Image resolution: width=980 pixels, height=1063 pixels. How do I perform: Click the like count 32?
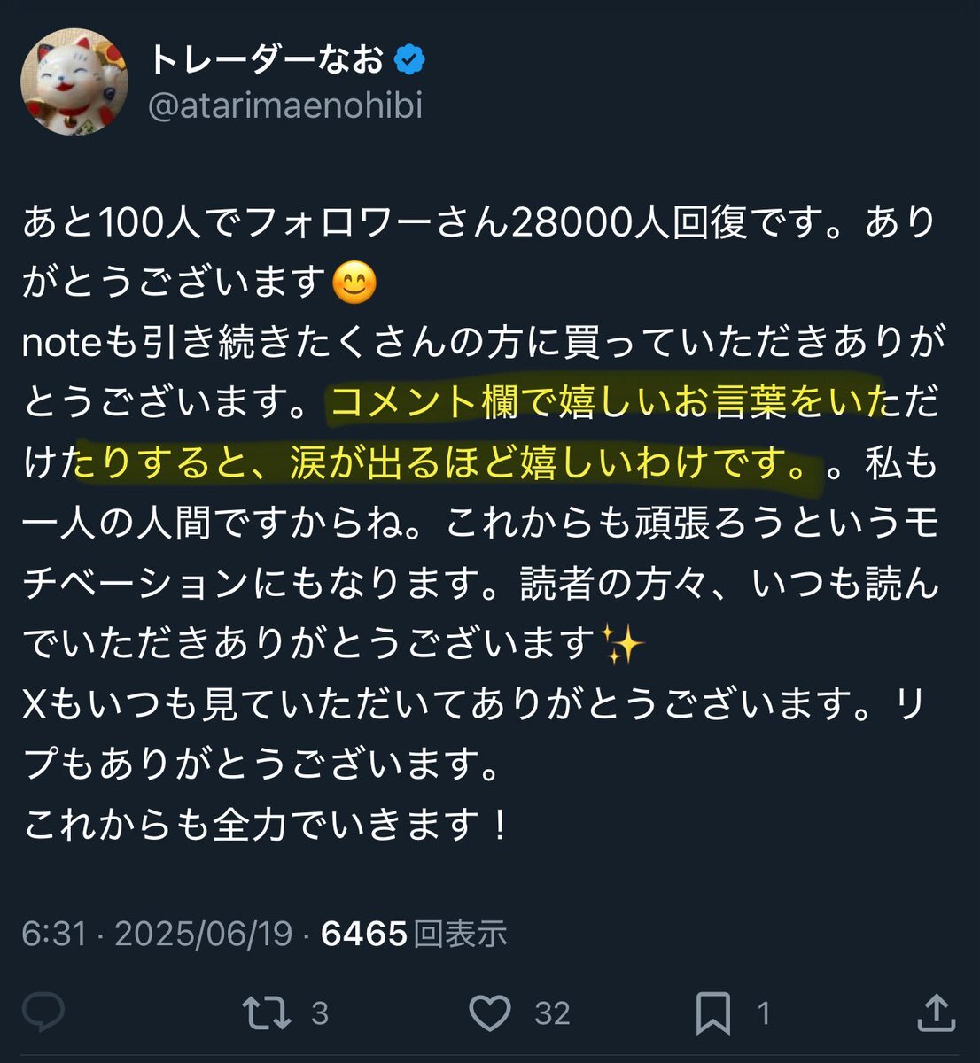(x=552, y=1013)
